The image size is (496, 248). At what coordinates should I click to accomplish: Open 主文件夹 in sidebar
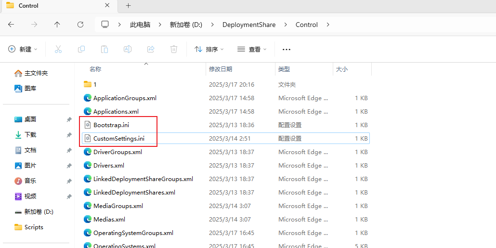(31, 73)
